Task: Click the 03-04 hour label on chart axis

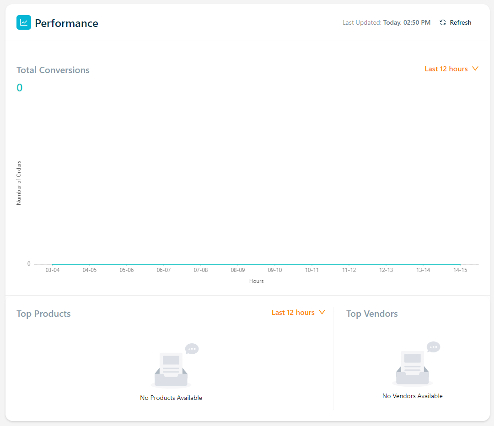Action: pyautogui.click(x=53, y=270)
